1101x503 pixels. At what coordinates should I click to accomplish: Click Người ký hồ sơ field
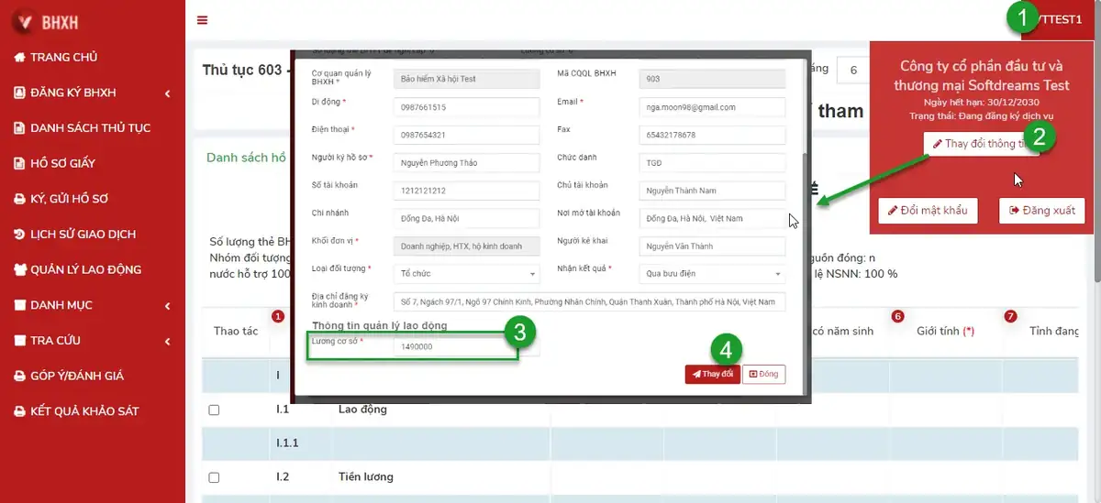coord(467,162)
